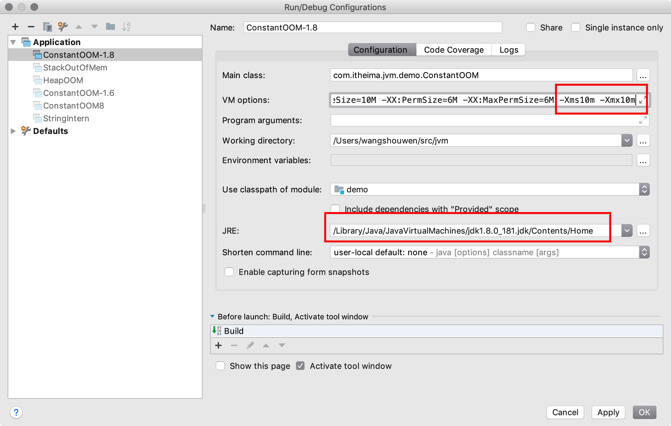This screenshot has height=426, width=671.
Task: Switch to the Code Coverage tab
Action: coord(452,50)
